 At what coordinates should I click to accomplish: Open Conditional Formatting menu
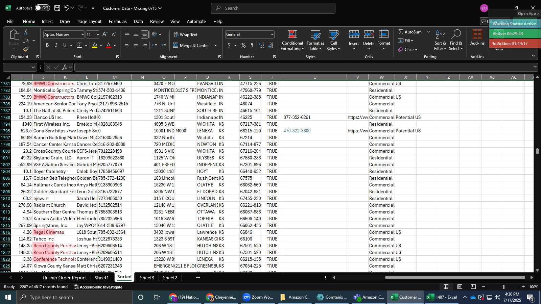tap(292, 41)
